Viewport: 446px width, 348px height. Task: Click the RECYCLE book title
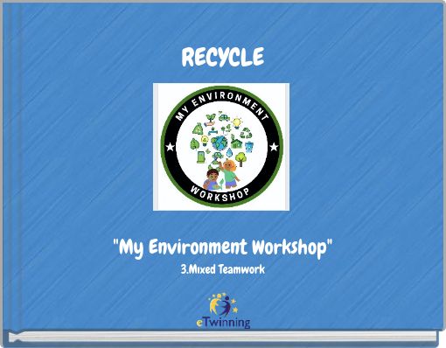pyautogui.click(x=223, y=57)
